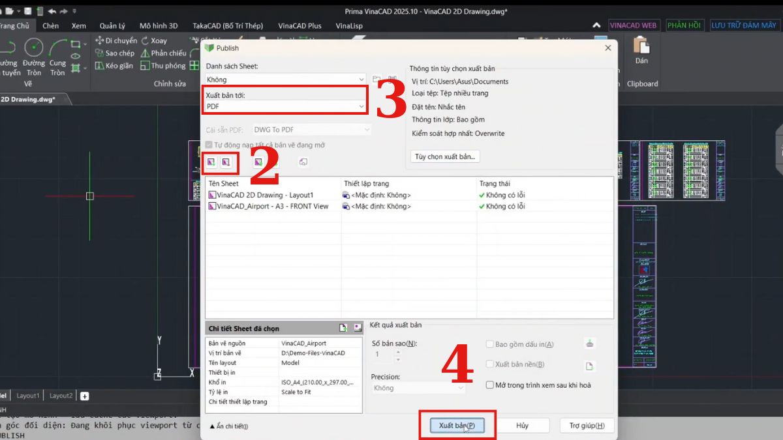Open the Danh sách Sheet dropdown
Screen dimensions: 783x440
286,80
